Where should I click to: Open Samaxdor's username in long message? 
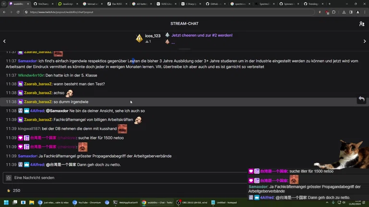[x=27, y=61]
